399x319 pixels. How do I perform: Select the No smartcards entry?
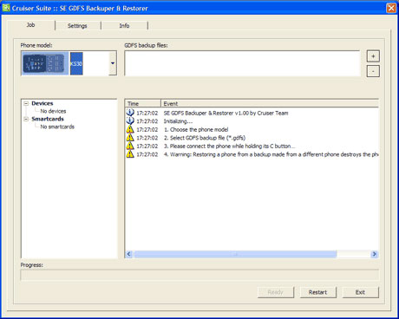click(57, 127)
